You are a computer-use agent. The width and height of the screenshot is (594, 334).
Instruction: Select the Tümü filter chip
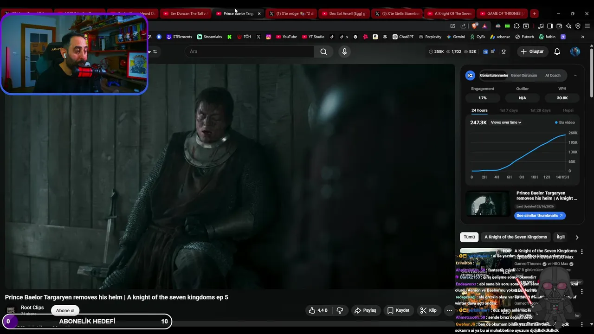(x=469, y=237)
